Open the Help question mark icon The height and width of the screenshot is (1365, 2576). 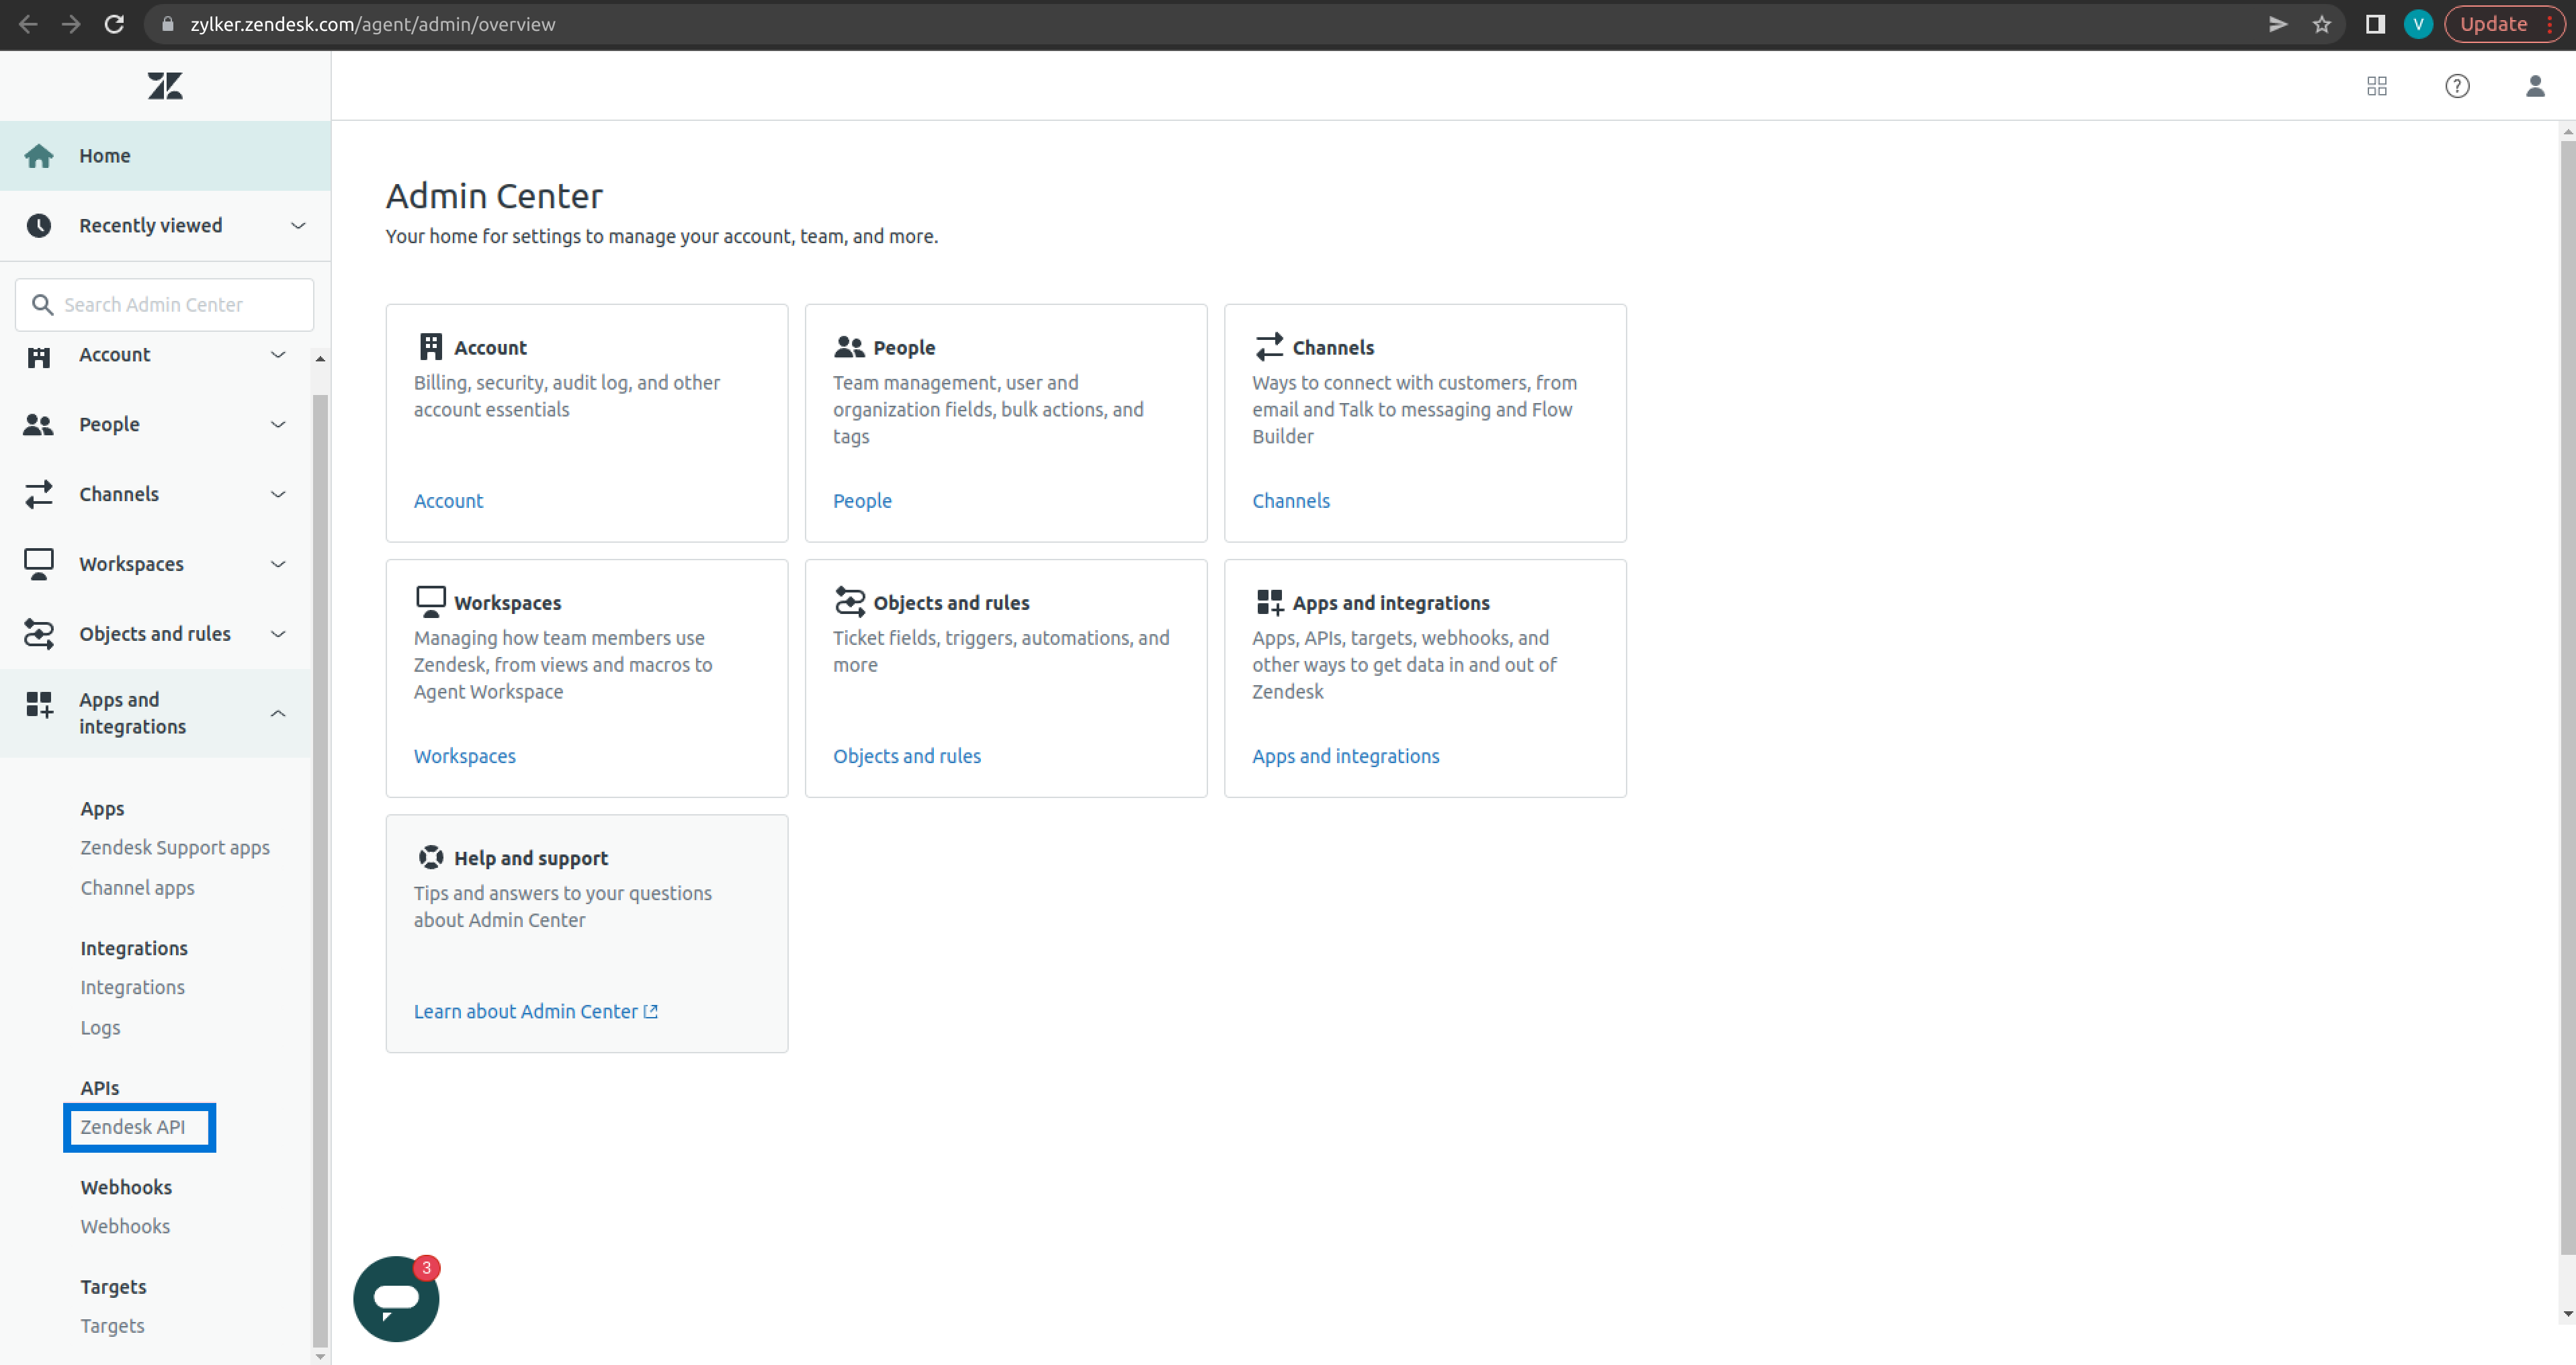pos(2458,86)
